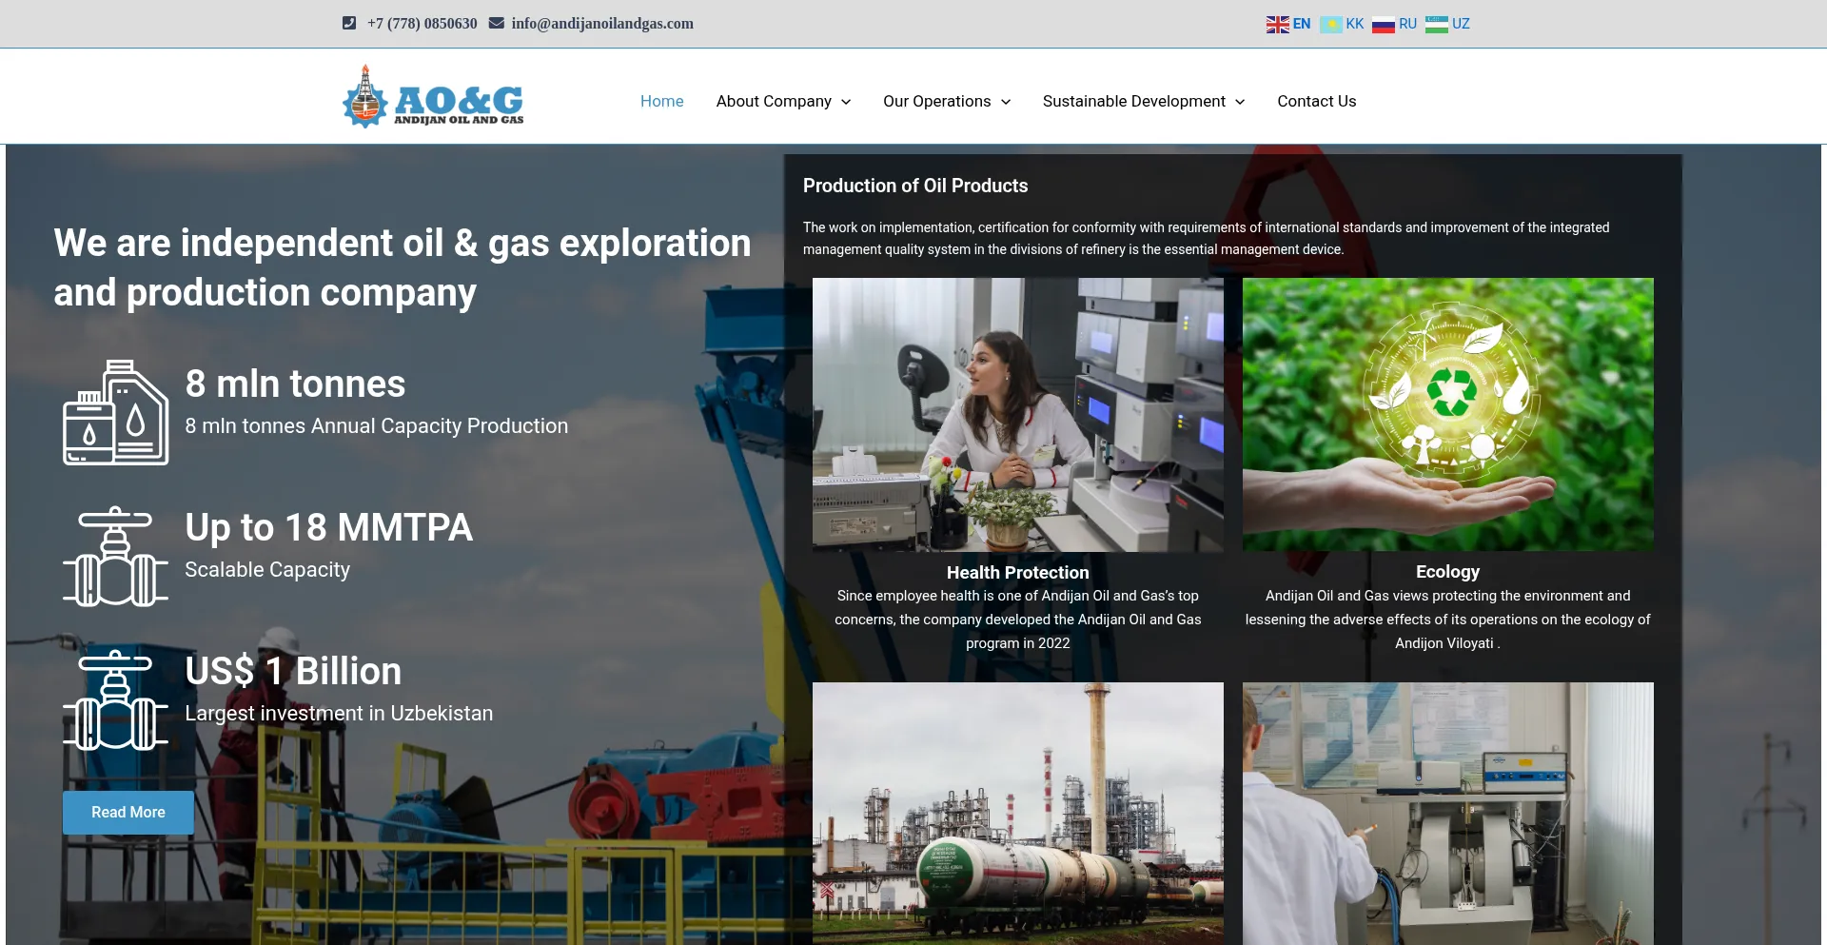The height and width of the screenshot is (945, 1827).
Task: Click the Read More button
Action: click(128, 812)
